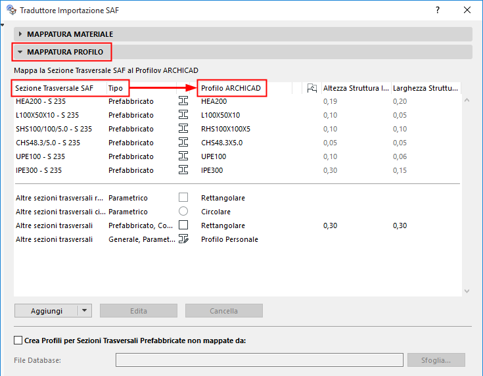The width and height of the screenshot is (483, 376).
Task: Click the list scrollbar down arrow
Action: 467,291
